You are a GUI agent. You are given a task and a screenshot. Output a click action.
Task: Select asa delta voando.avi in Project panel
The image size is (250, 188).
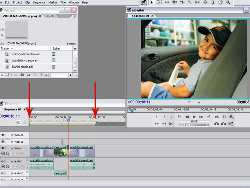click(25, 60)
